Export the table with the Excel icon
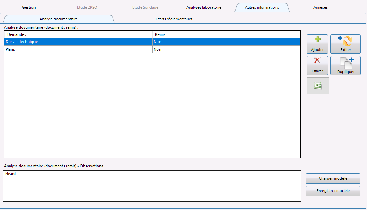Viewport: 367px width, 210px height. click(318, 86)
